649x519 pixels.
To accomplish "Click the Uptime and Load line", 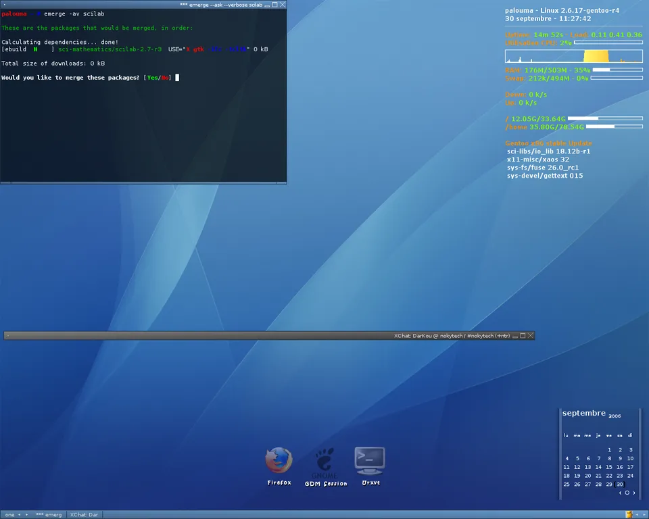I will tap(574, 34).
